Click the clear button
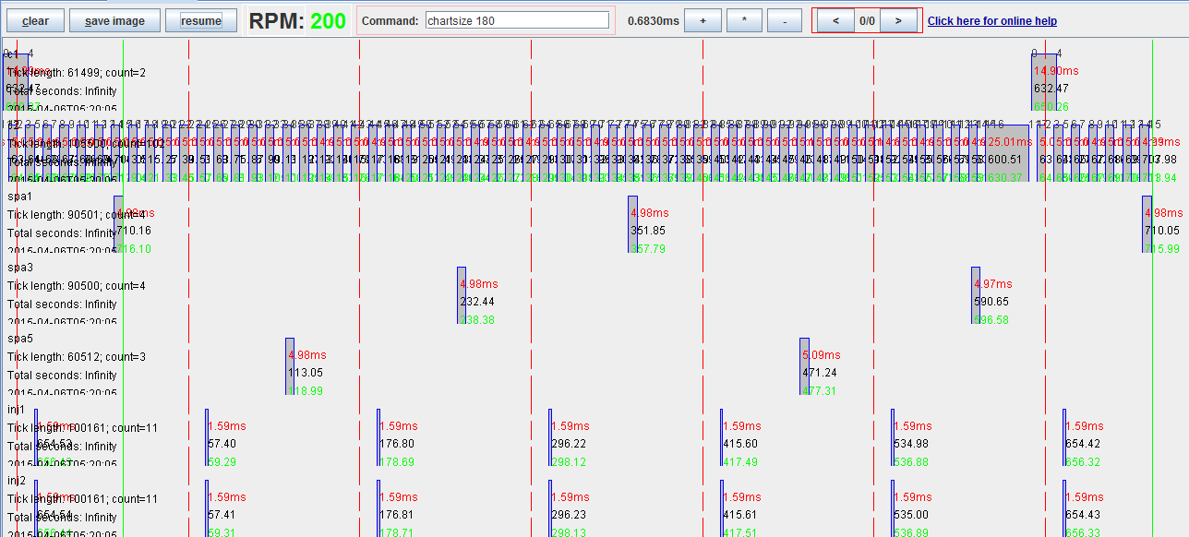The width and height of the screenshot is (1189, 537). (35, 21)
